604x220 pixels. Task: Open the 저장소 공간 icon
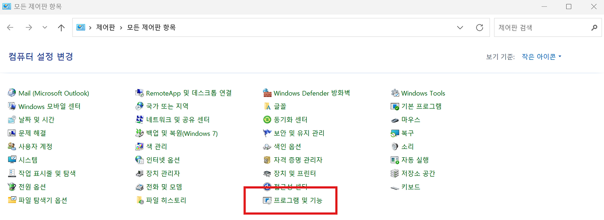click(395, 173)
